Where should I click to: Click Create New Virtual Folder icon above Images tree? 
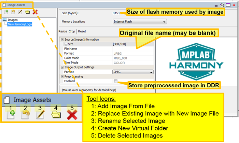point(27,12)
